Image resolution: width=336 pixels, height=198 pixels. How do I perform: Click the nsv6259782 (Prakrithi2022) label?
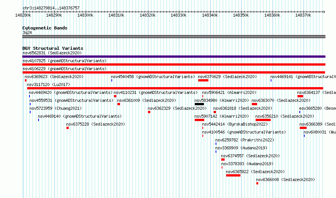click(x=245, y=140)
